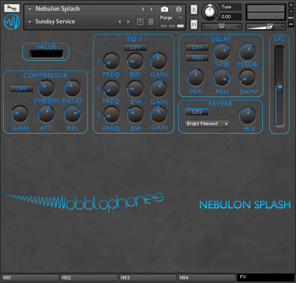Click the EQ band 2 BW knob

point(135,89)
